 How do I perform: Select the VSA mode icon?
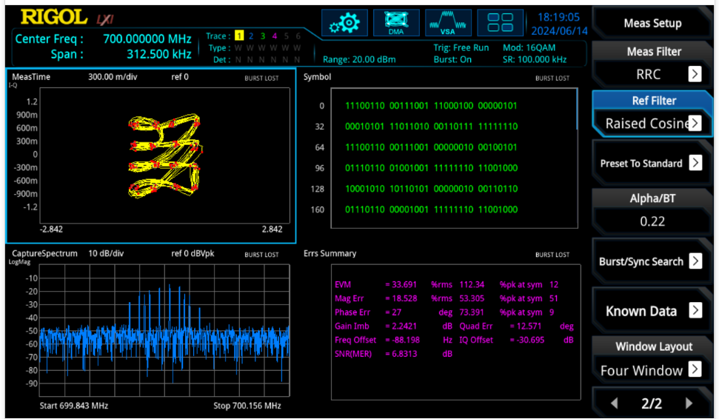(x=448, y=22)
